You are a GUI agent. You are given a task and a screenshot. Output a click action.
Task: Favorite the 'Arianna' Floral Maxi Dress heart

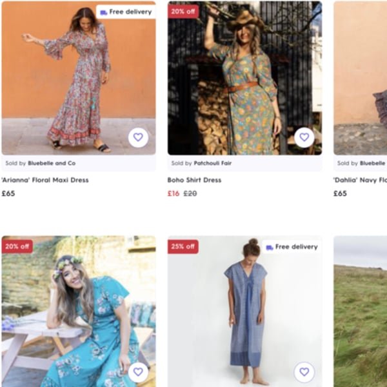pyautogui.click(x=138, y=137)
